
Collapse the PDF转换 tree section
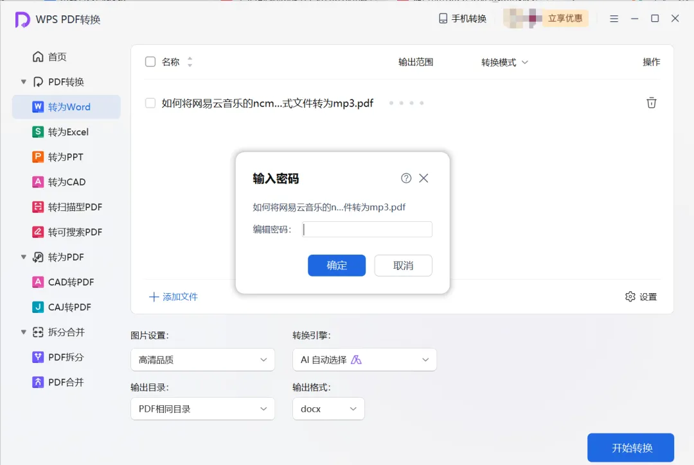24,81
